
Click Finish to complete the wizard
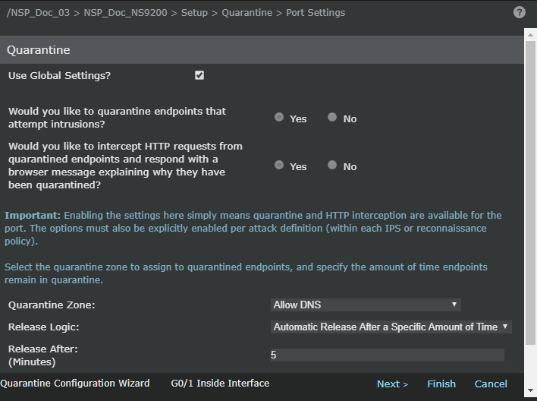[441, 384]
